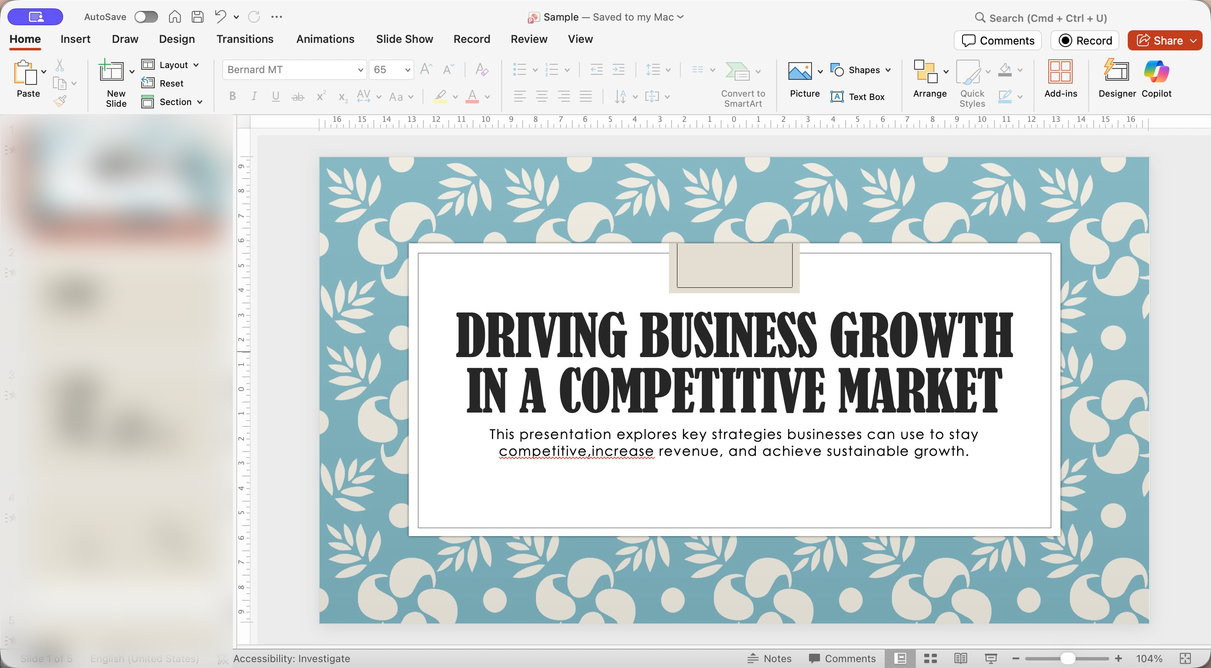Click the Add-ins icon
This screenshot has height=668, width=1211.
point(1060,72)
